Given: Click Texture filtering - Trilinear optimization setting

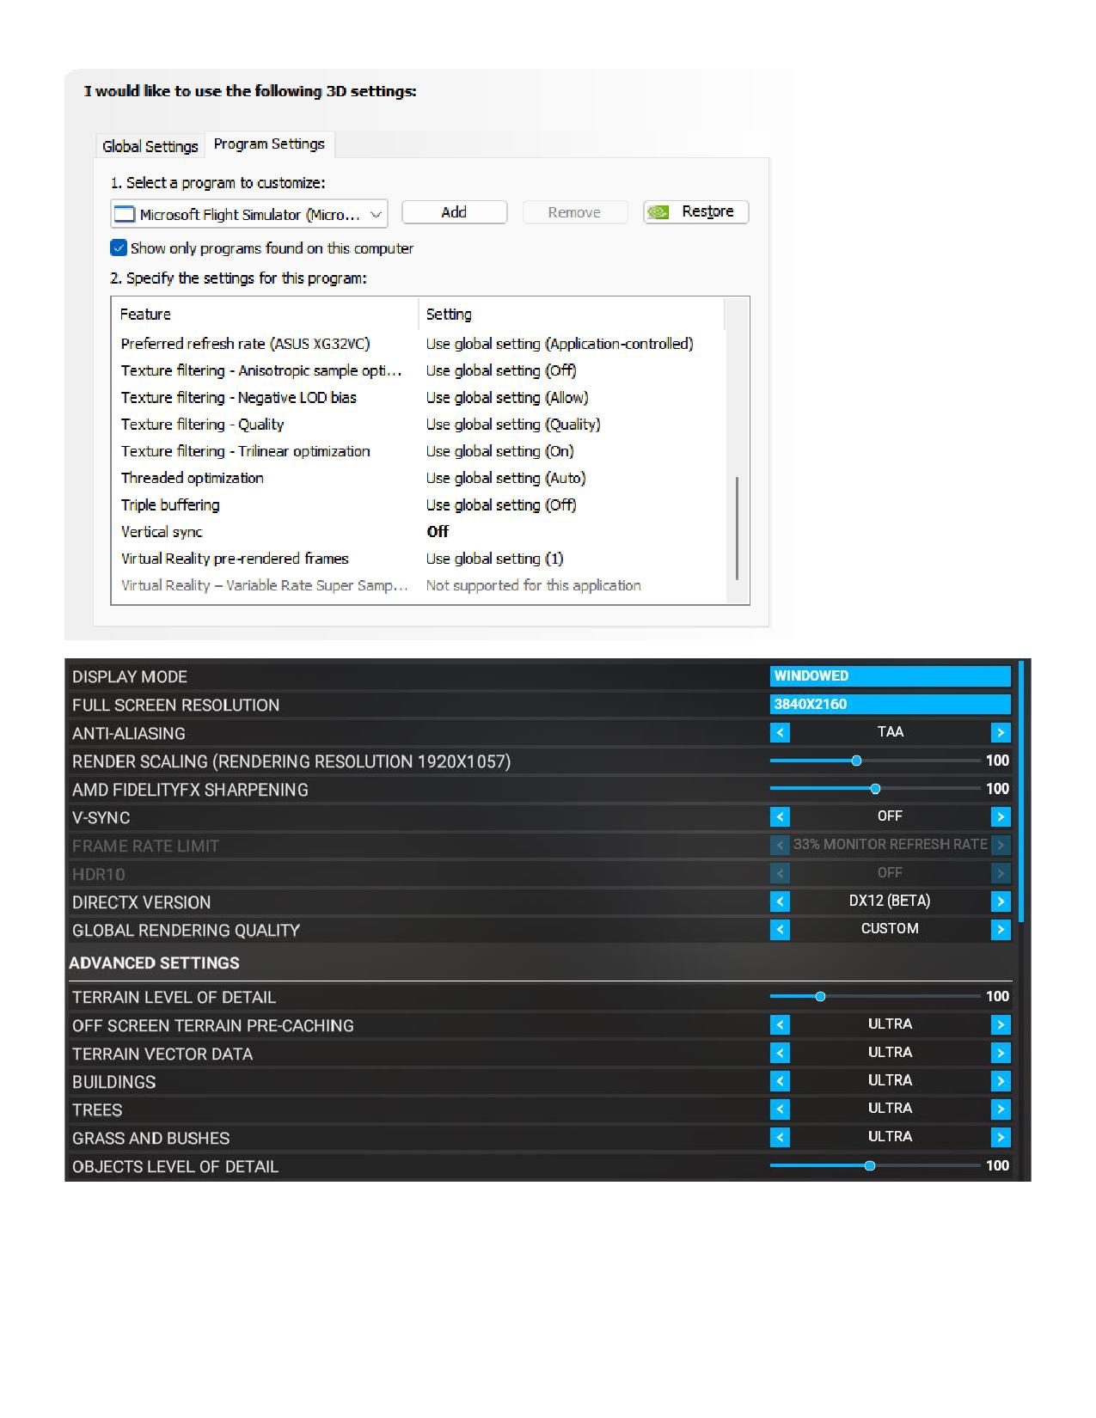Looking at the screenshot, I should (x=499, y=451).
